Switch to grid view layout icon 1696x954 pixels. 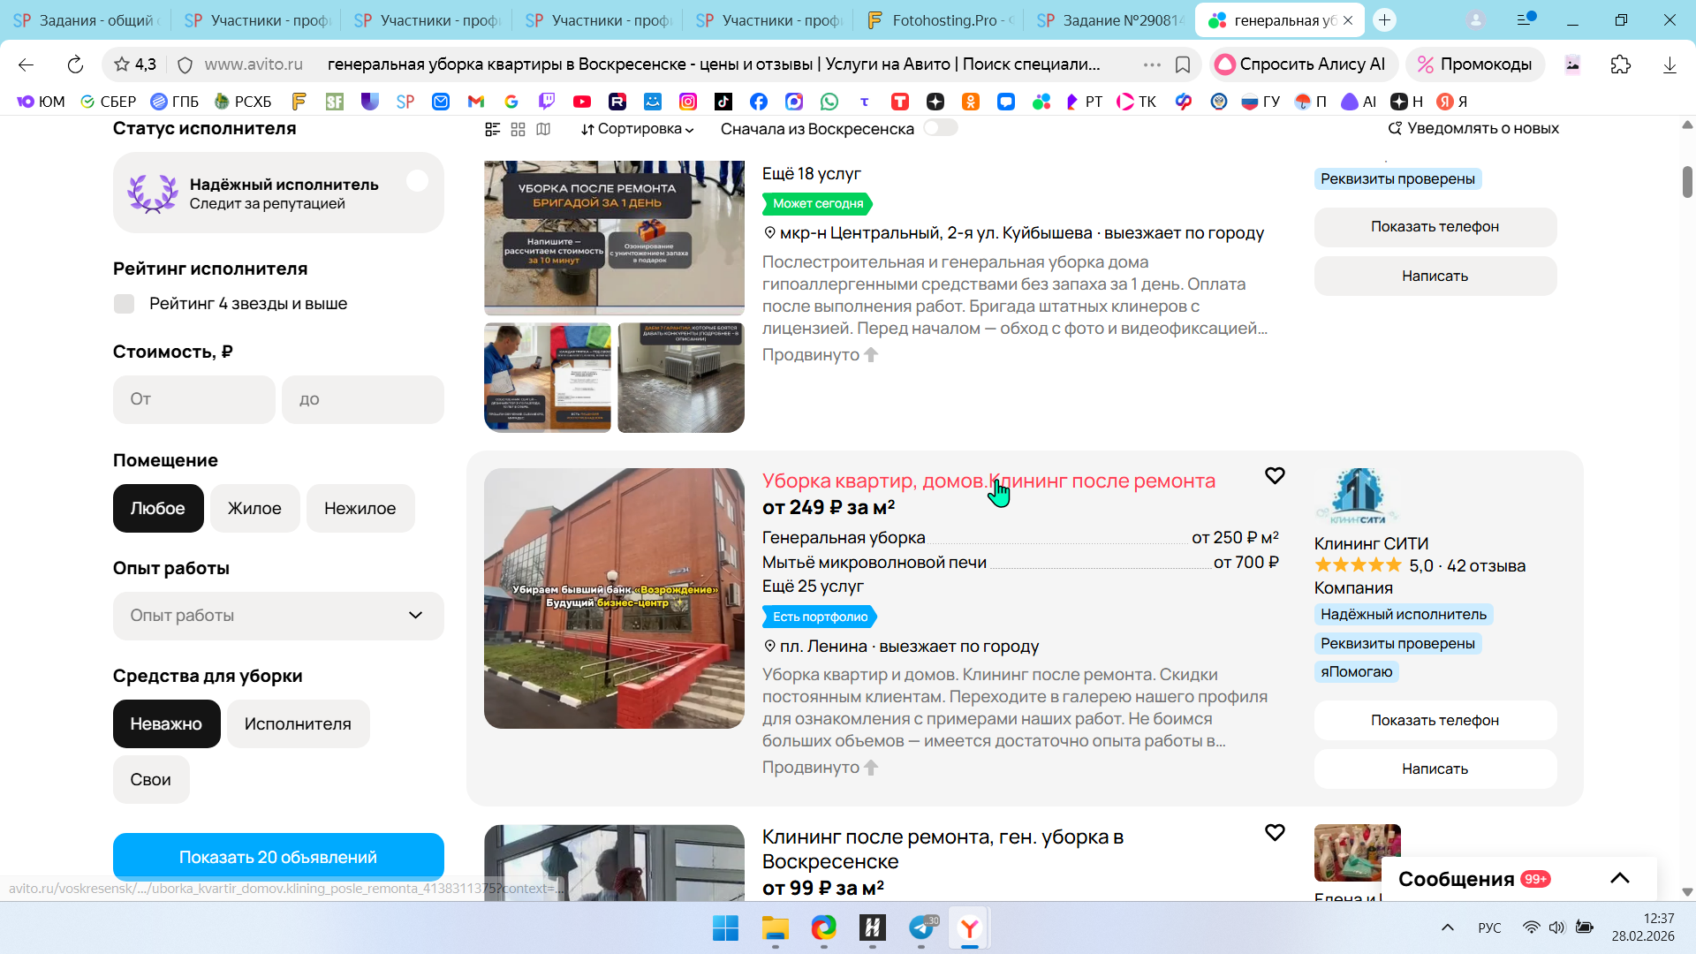tap(519, 129)
